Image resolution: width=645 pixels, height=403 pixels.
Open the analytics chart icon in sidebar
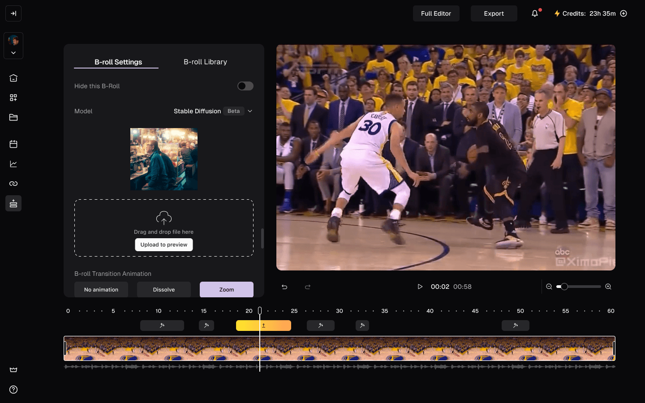click(x=13, y=164)
